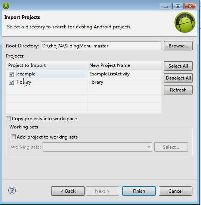Click the Android robot logo icon
The height and width of the screenshot is (205, 201).
tap(185, 22)
